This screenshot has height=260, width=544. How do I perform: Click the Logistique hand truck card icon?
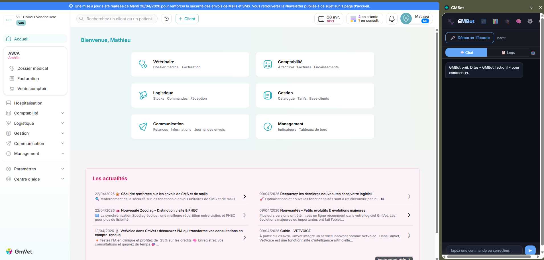point(143,95)
